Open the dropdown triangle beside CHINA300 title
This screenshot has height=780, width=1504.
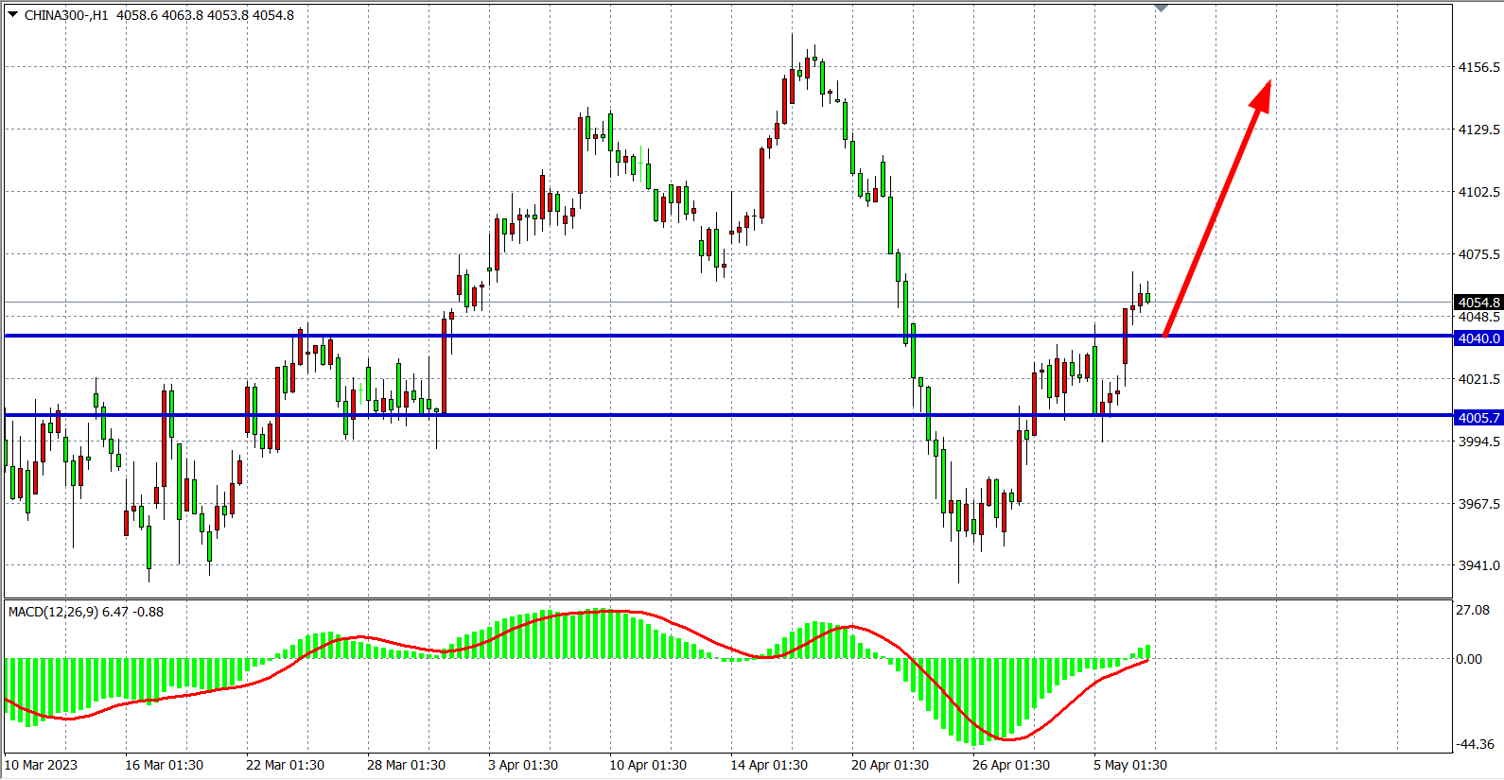click(x=12, y=14)
